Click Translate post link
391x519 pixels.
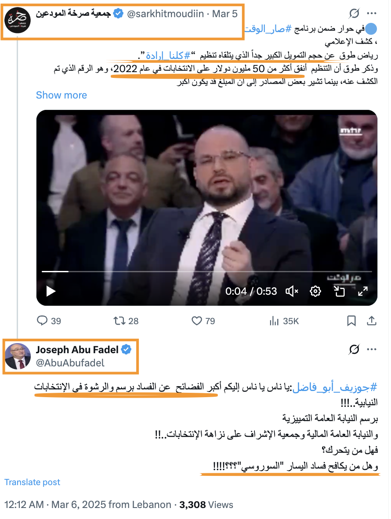[x=32, y=482]
